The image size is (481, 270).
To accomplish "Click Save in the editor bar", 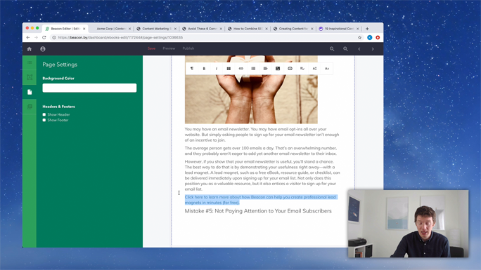I will [151, 48].
